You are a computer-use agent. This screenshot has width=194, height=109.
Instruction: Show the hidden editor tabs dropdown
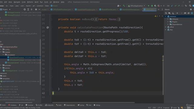(159, 9)
